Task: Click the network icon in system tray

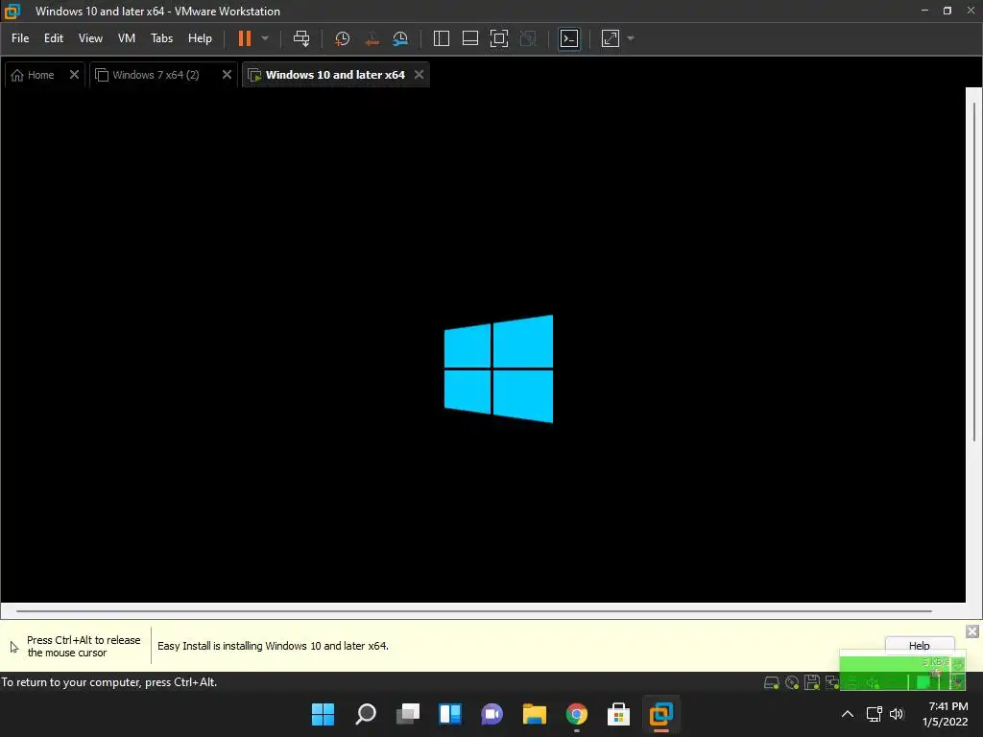Action: pyautogui.click(x=874, y=714)
